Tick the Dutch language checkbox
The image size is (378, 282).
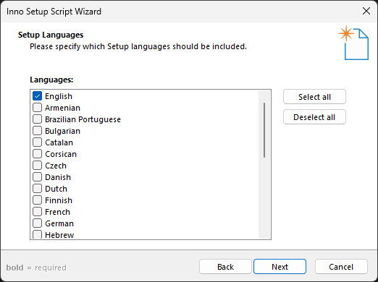pyautogui.click(x=37, y=189)
